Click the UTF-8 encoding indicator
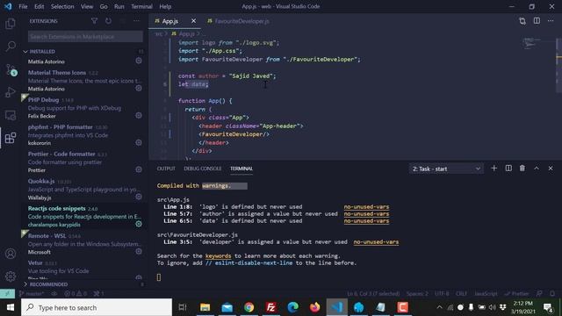The height and width of the screenshot is (316, 562). pos(442,293)
